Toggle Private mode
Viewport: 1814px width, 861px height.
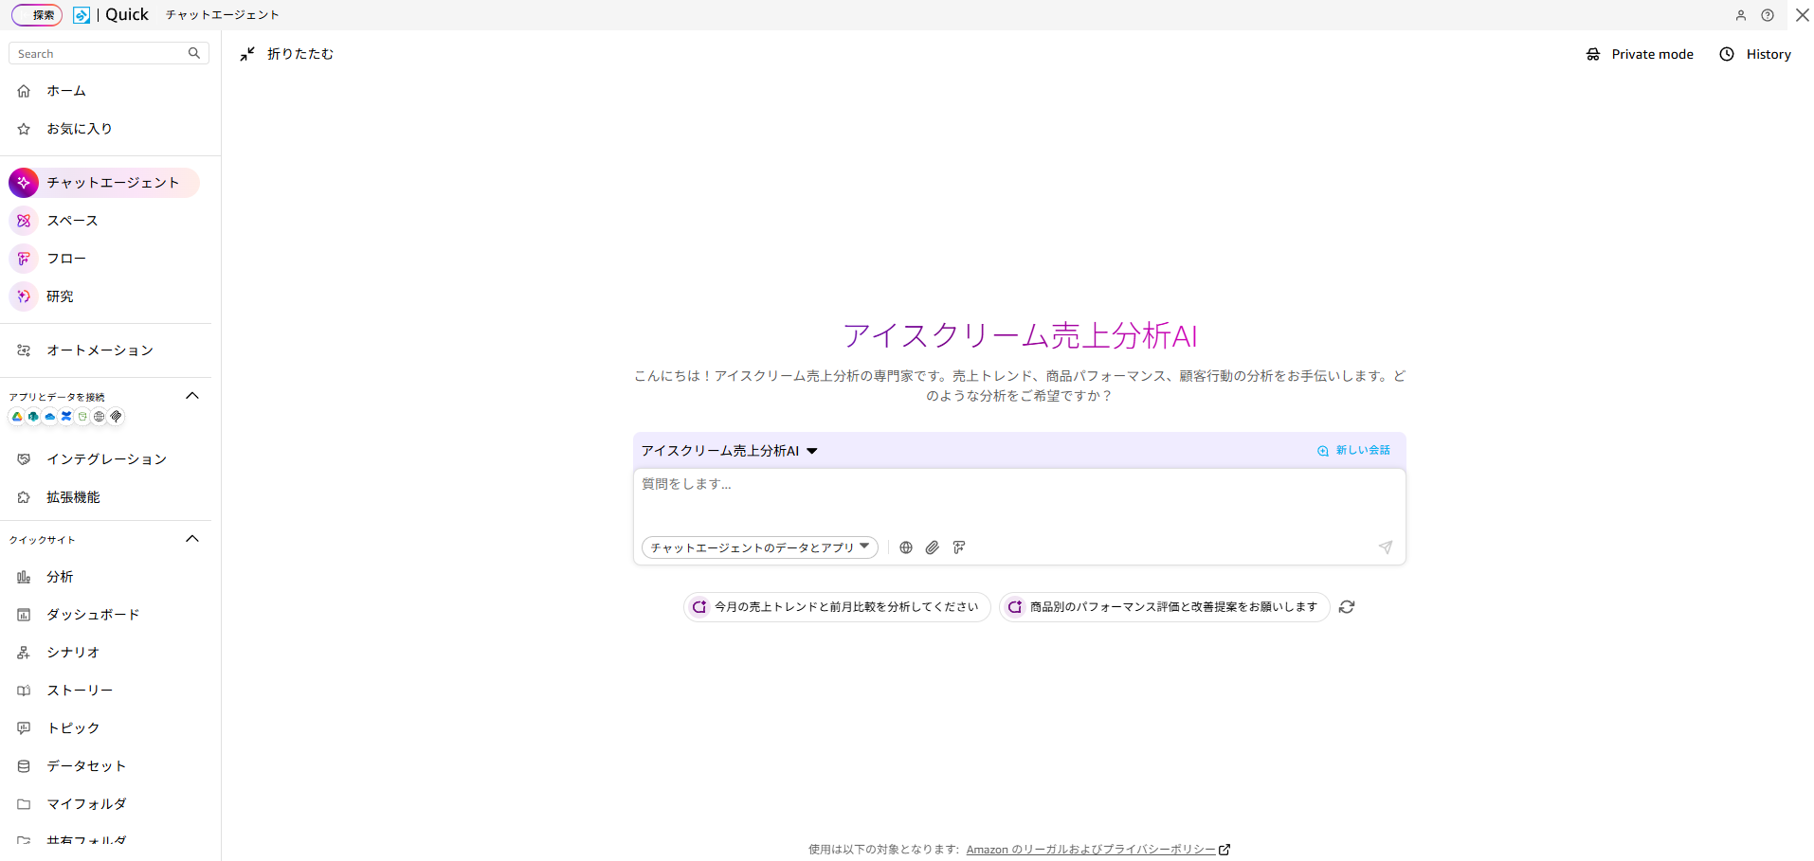1640,54
